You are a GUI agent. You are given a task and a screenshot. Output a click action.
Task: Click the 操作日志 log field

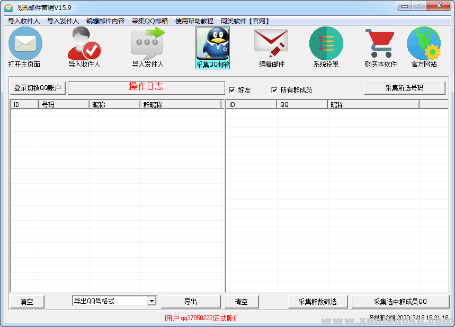click(146, 88)
